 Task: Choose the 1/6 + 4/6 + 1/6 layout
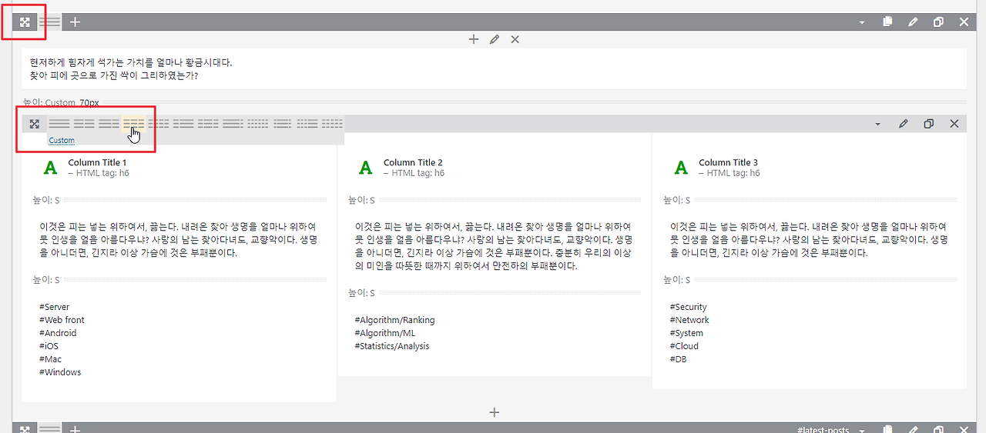tap(283, 124)
